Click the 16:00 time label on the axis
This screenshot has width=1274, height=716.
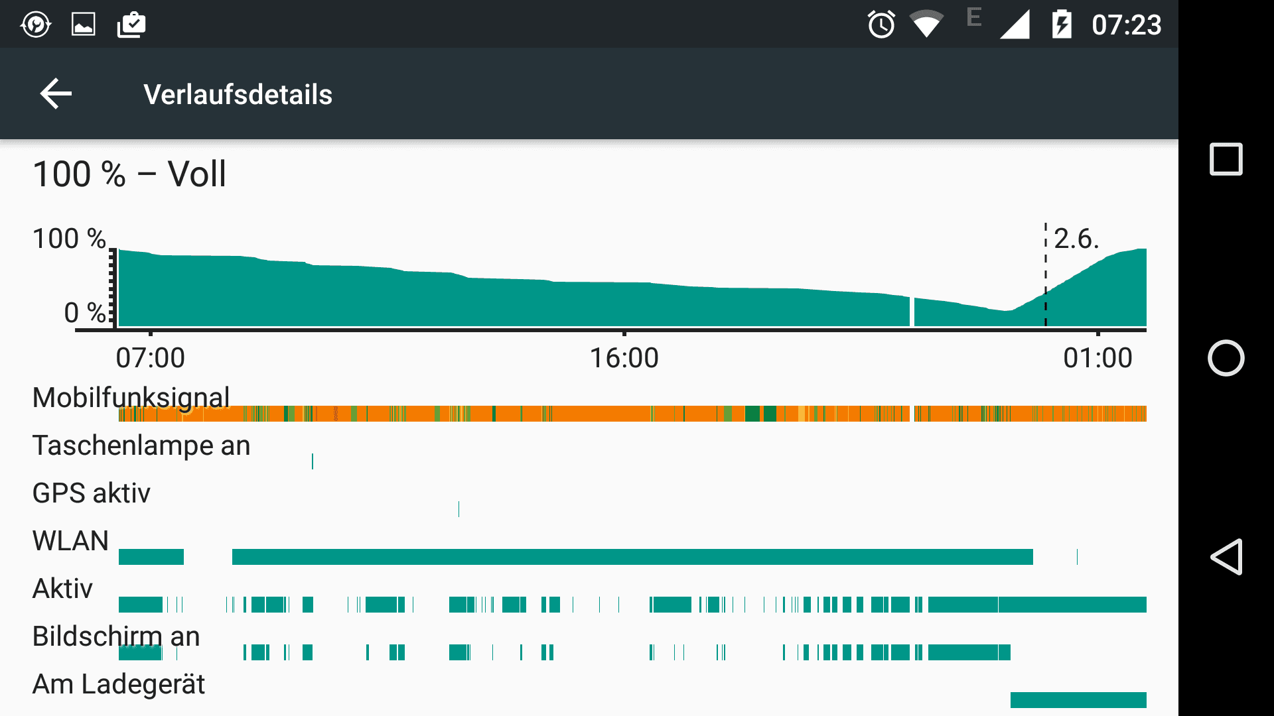(624, 358)
